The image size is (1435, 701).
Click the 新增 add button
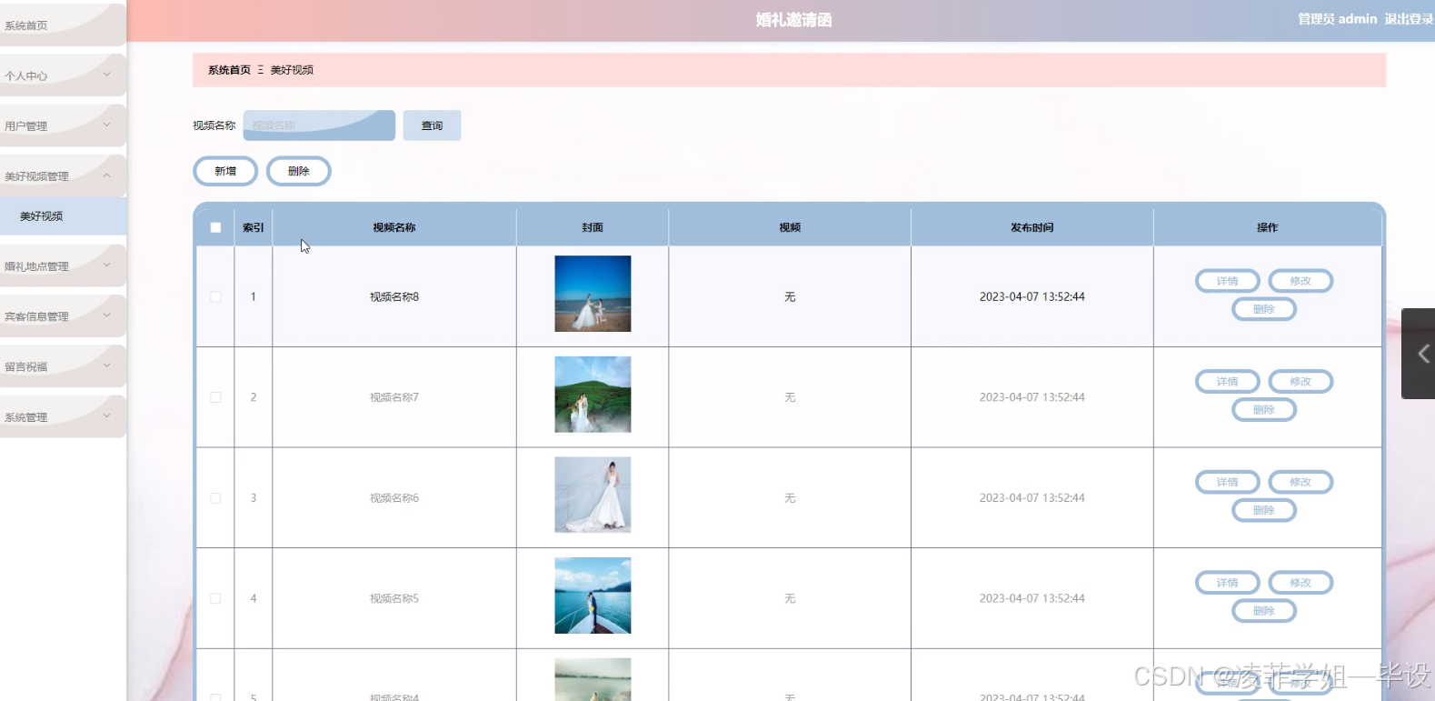225,171
